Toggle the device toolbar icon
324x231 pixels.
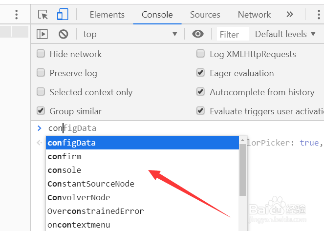(x=62, y=15)
